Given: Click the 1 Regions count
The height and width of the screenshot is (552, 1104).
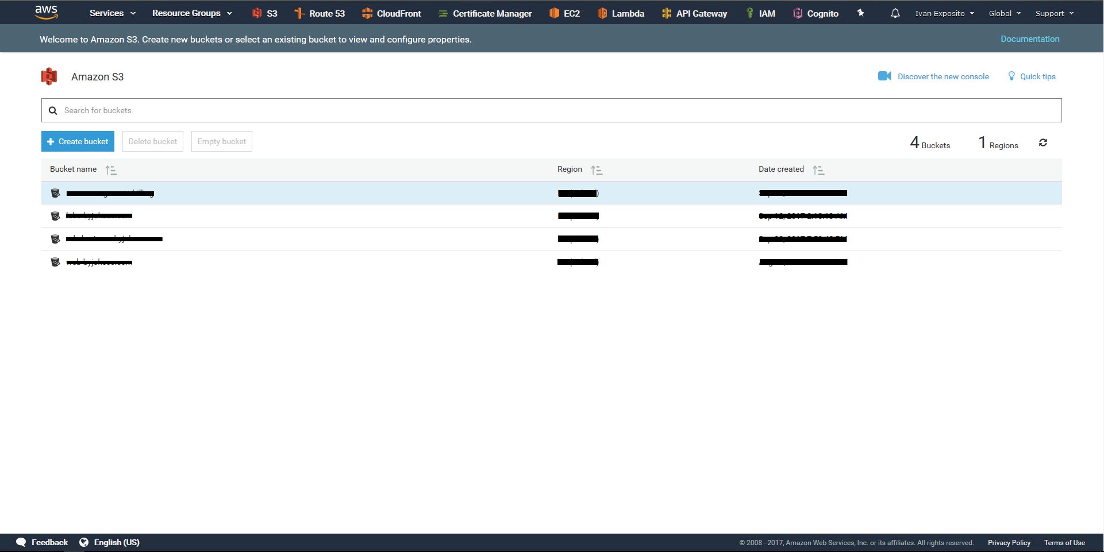Looking at the screenshot, I should point(998,142).
